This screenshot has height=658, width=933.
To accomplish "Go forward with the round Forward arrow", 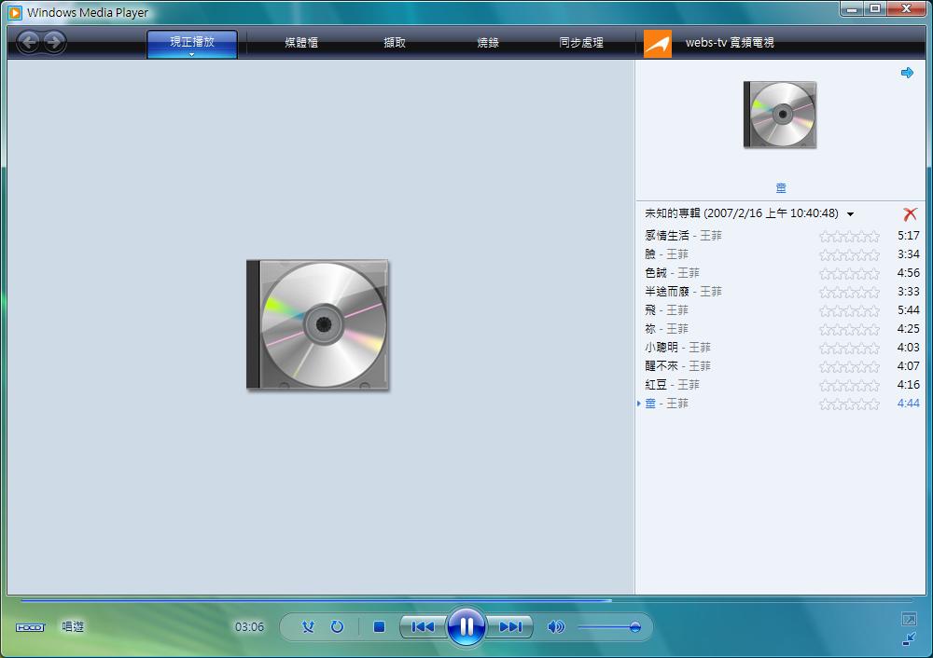I will (54, 42).
